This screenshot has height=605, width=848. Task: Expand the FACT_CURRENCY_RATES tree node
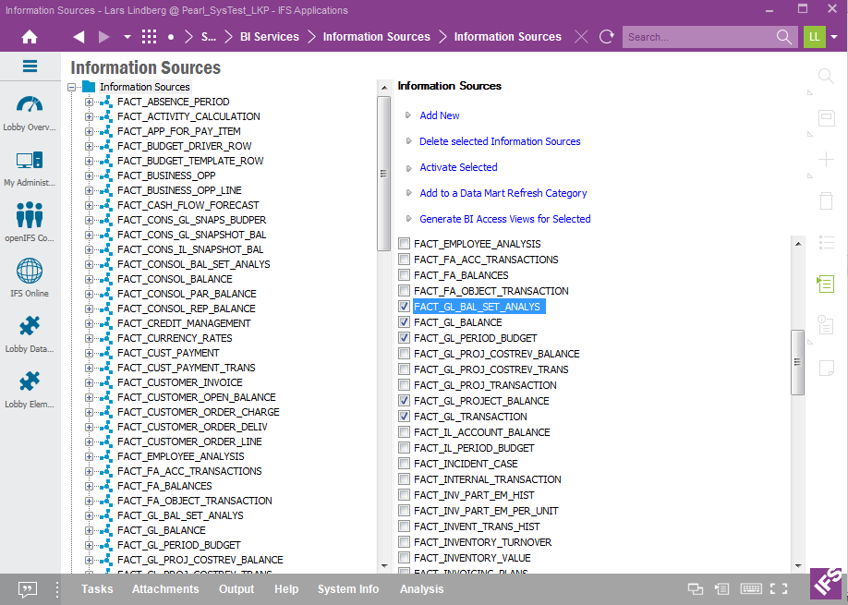(x=90, y=338)
